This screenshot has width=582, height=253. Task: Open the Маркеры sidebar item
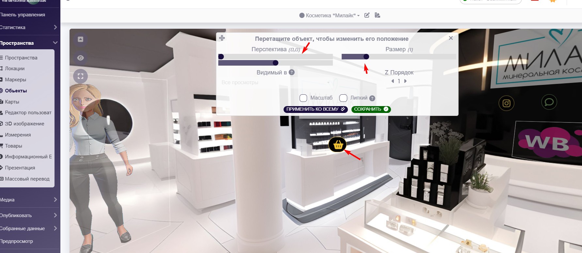pyautogui.click(x=15, y=80)
